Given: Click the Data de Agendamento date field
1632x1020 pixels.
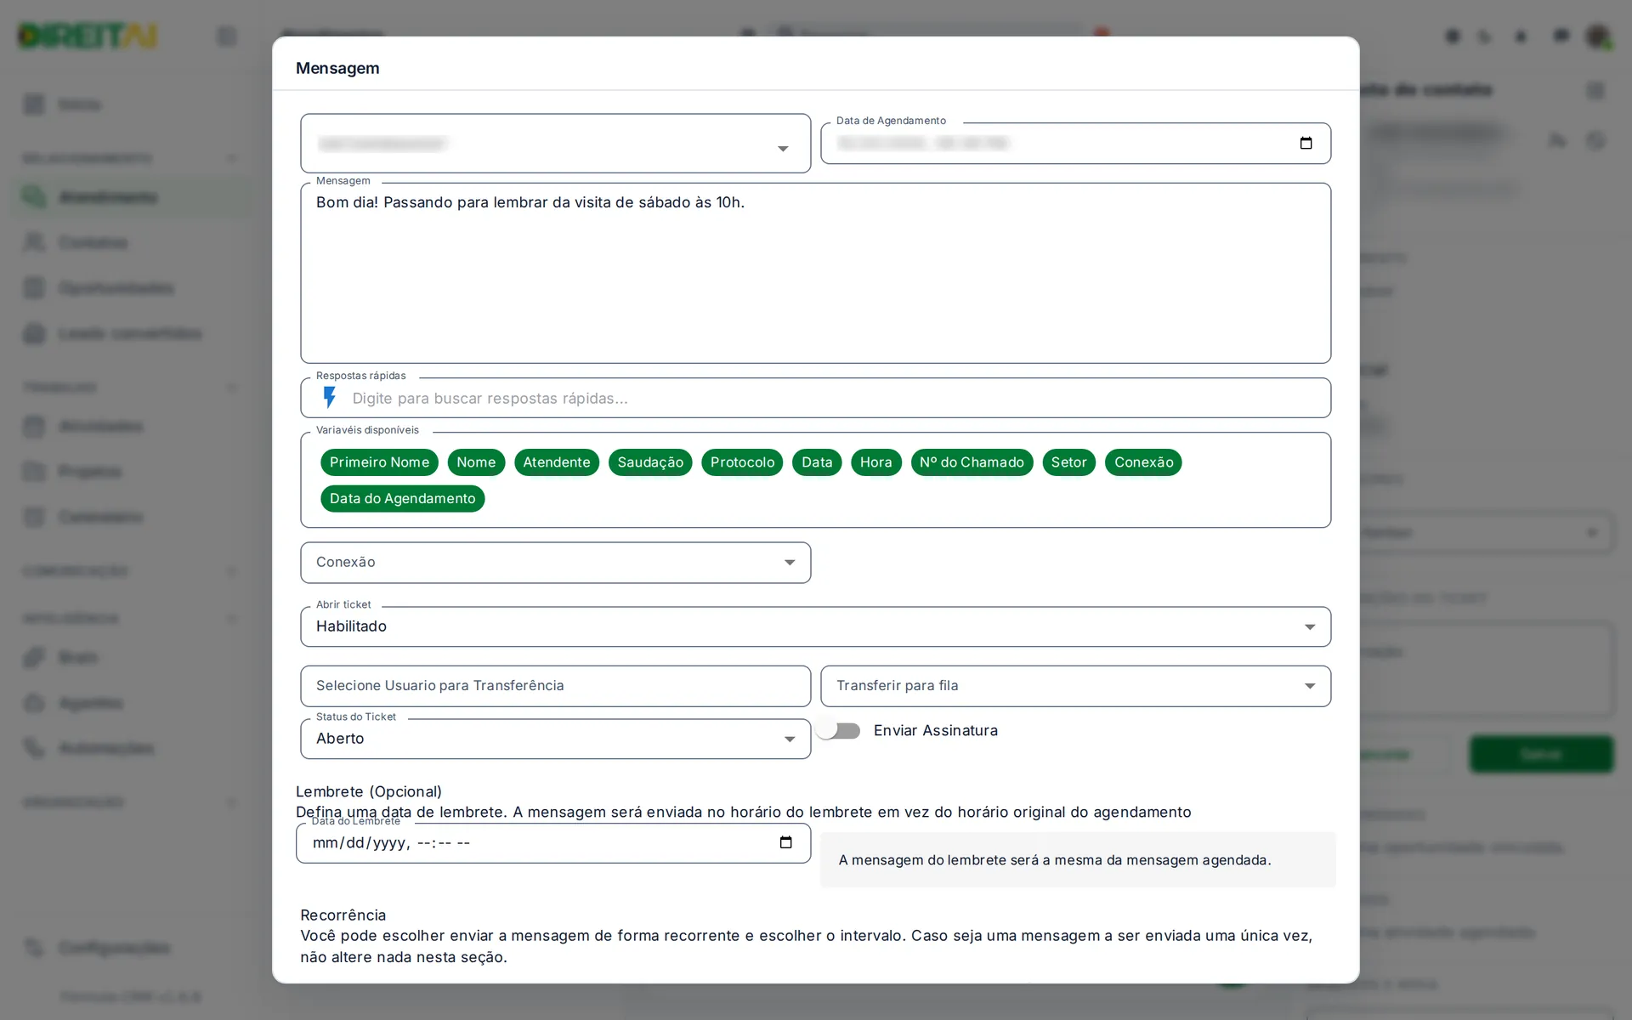Looking at the screenshot, I should [x=1075, y=143].
